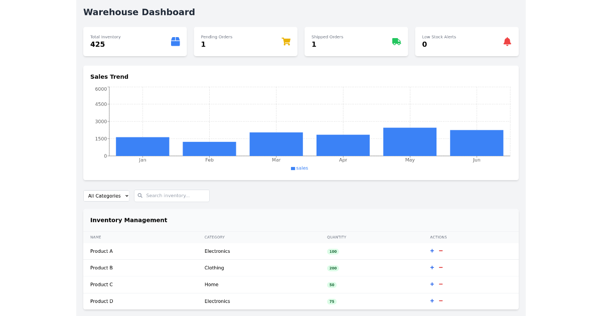Select the Sales Trend section header
The width and height of the screenshot is (602, 316).
109,77
